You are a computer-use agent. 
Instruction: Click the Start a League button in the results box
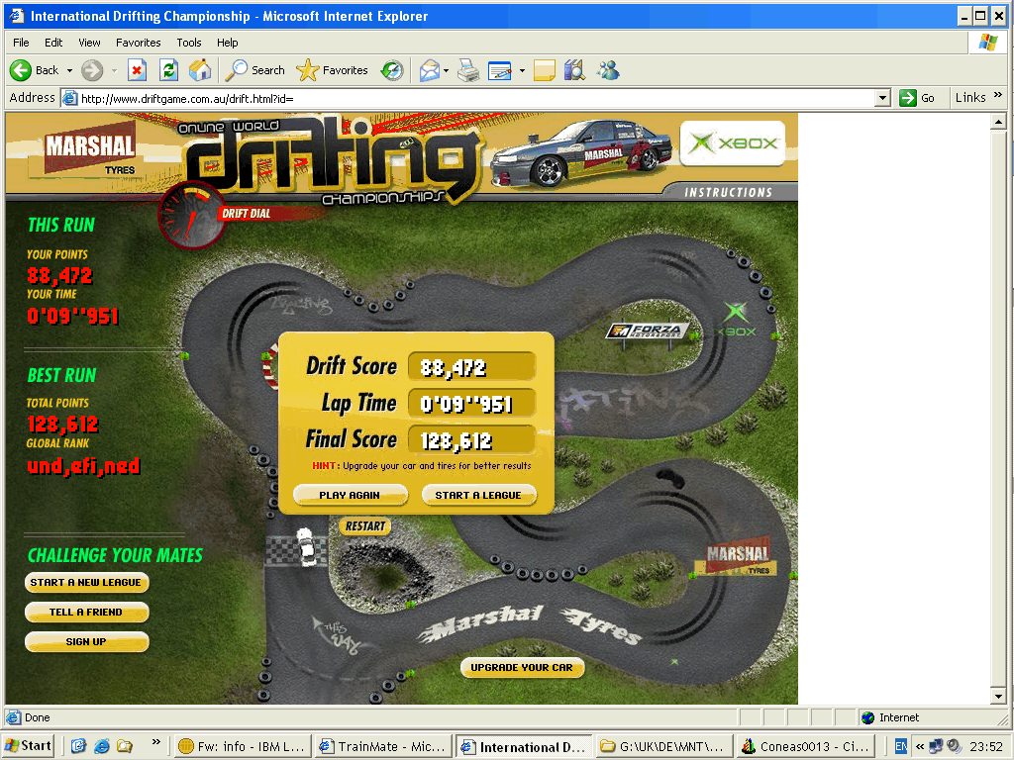(478, 495)
